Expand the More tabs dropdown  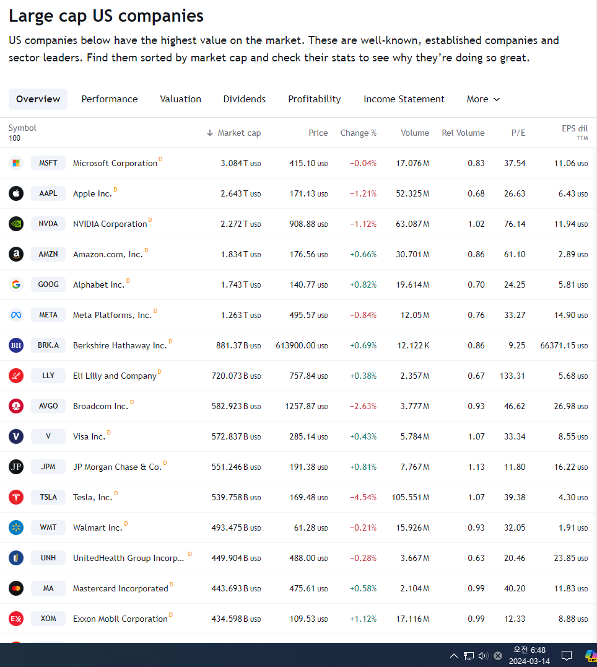click(x=483, y=99)
